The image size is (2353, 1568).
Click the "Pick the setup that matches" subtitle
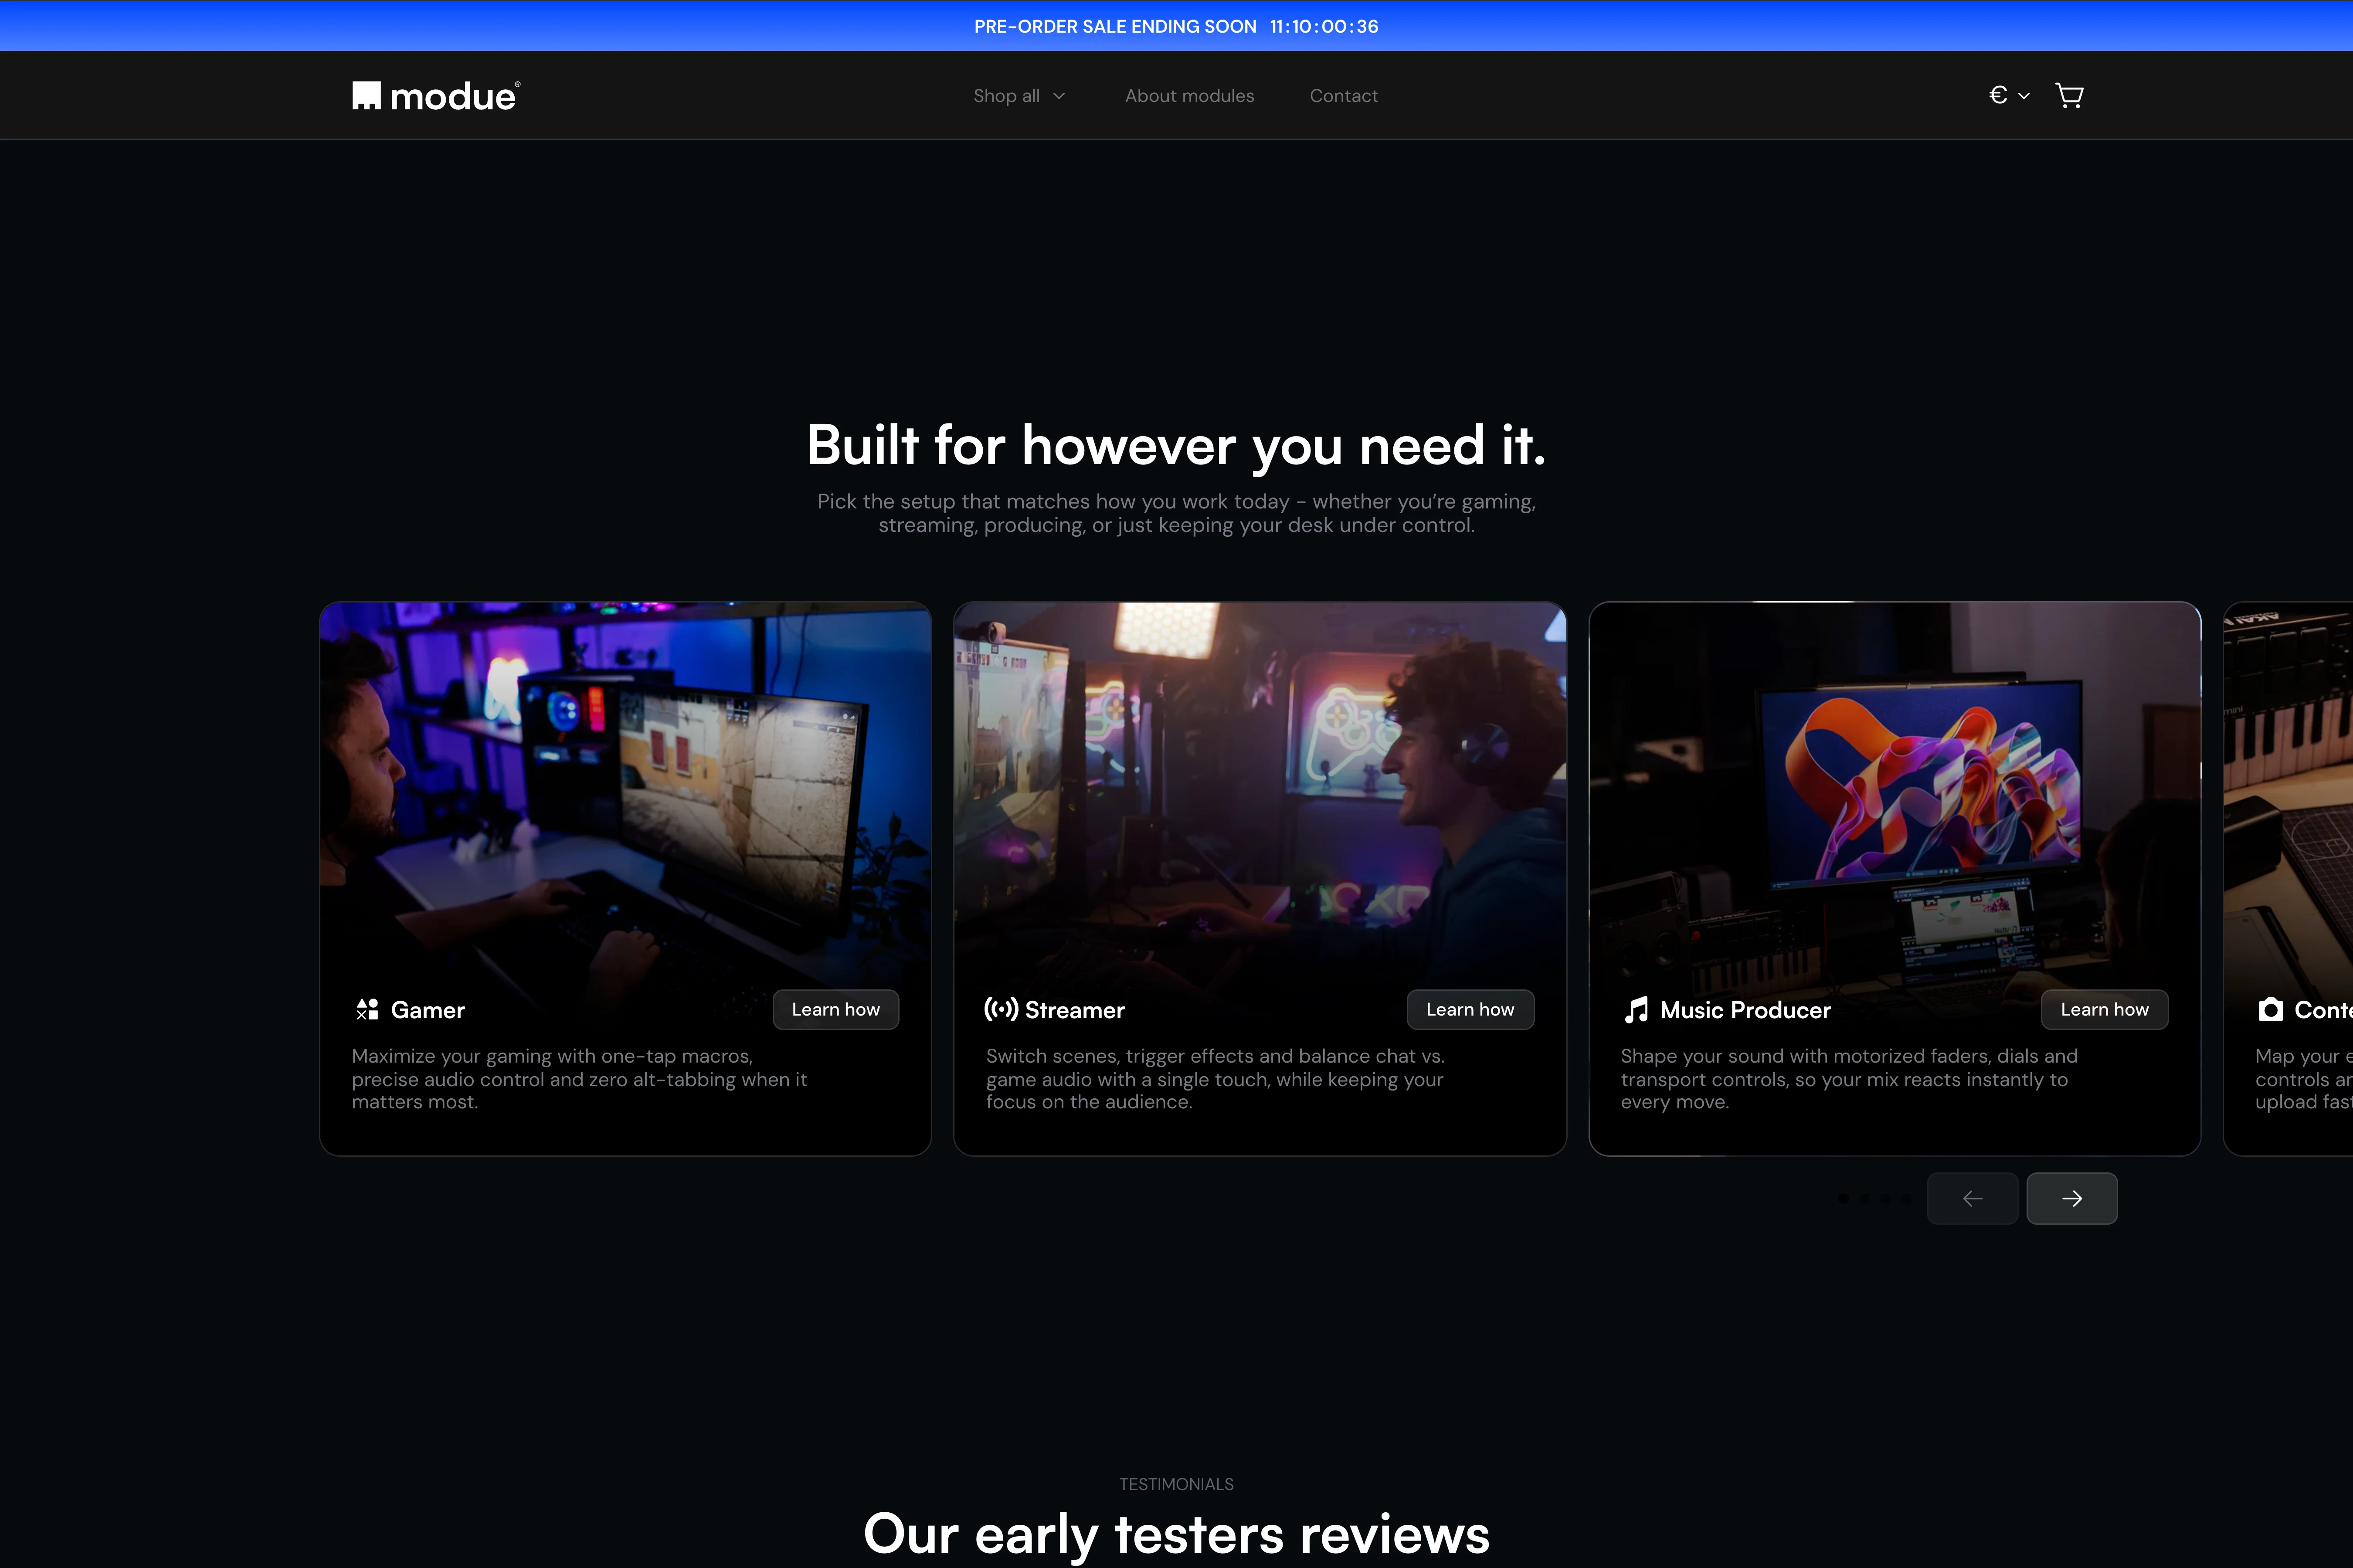point(1177,513)
